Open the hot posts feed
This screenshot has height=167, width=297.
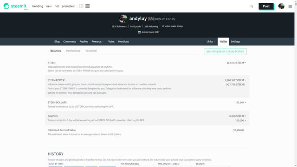pos(57,6)
